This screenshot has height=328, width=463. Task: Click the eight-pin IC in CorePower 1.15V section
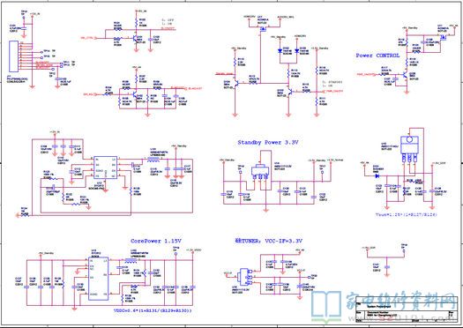coord(99,279)
